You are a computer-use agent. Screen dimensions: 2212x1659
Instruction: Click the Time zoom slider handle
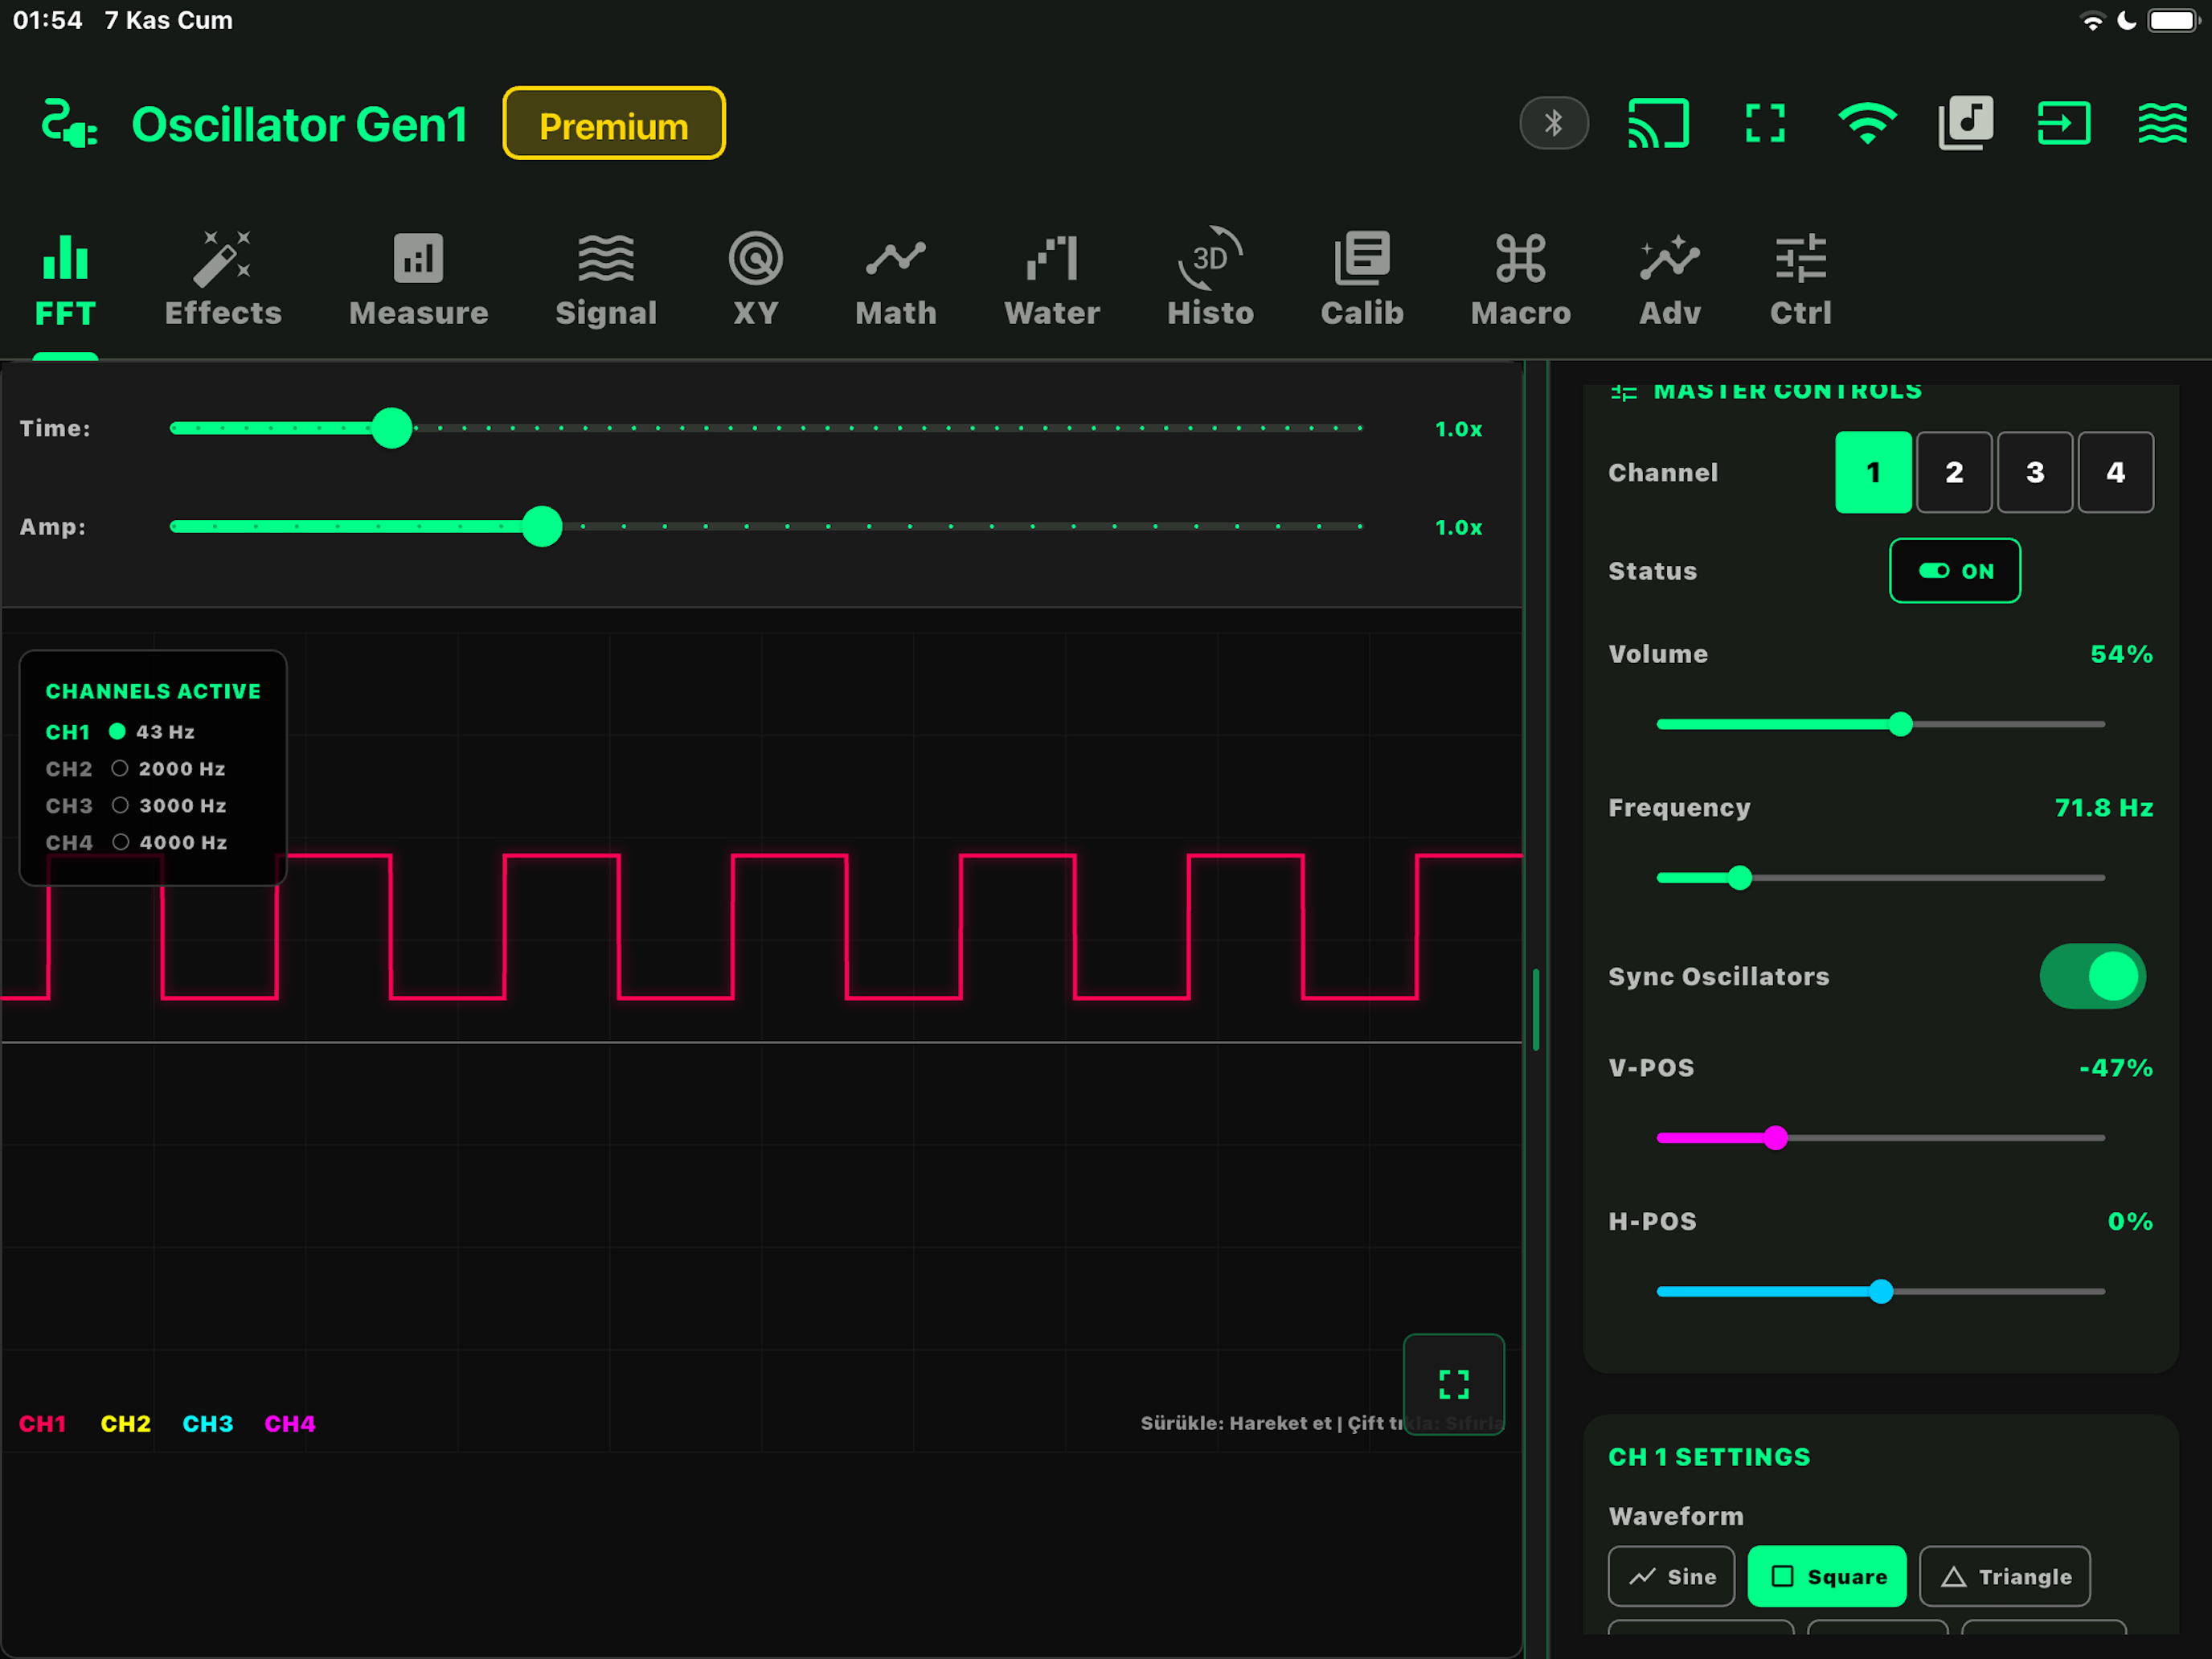(392, 428)
